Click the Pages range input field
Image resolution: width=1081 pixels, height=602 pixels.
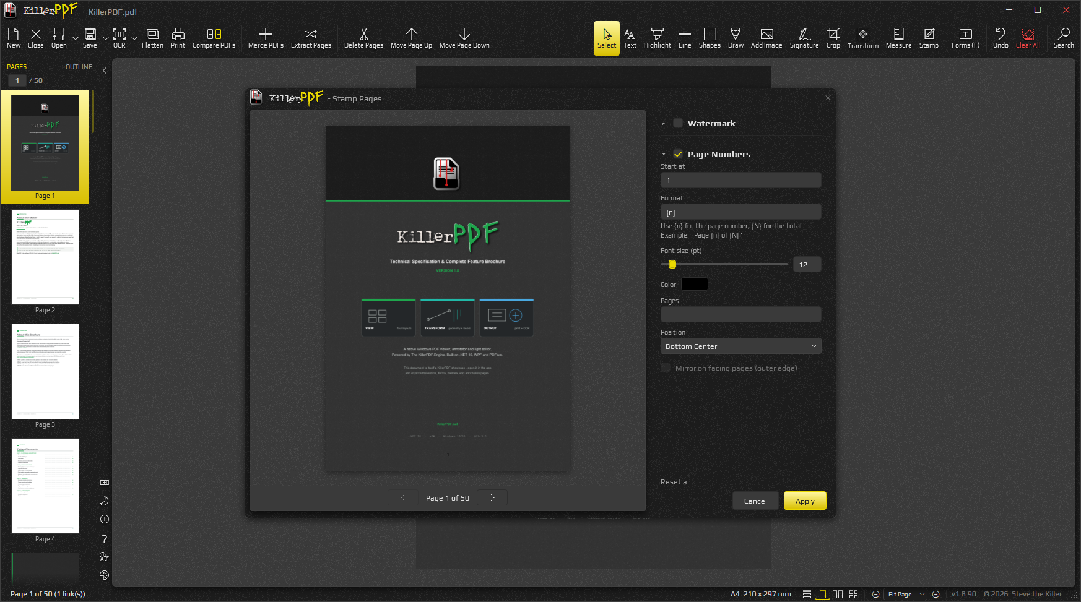coord(740,314)
